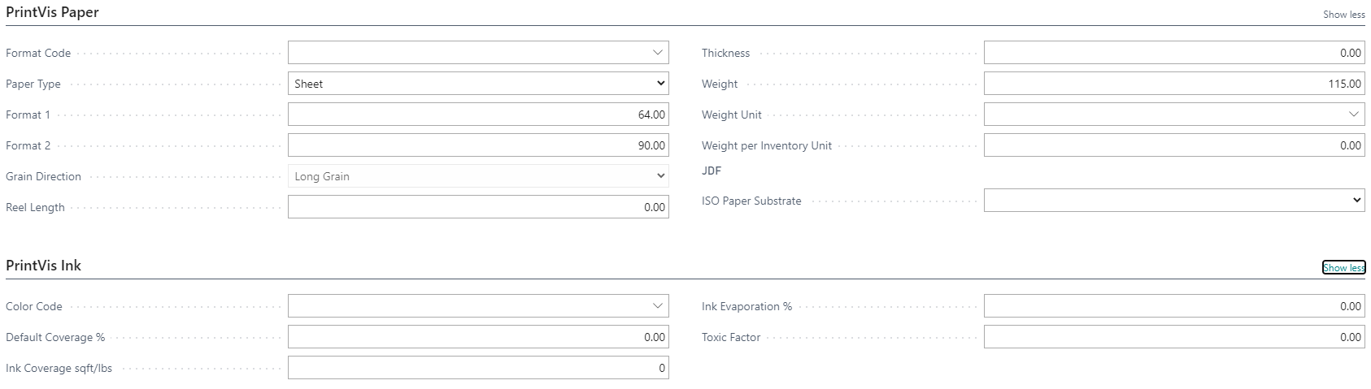
Task: Collapse PrintVis Paper with Show less
Action: [x=1343, y=15]
